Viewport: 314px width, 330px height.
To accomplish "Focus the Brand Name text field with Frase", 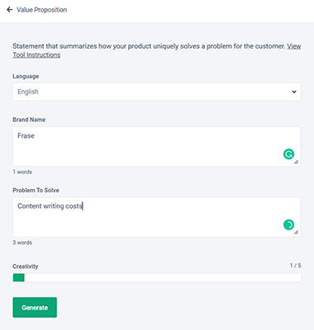I will click(157, 146).
